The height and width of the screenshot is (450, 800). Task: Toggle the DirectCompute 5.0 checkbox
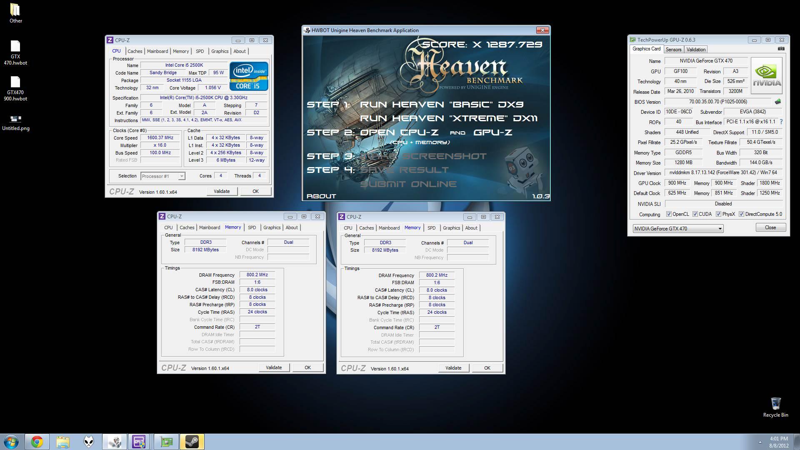tap(741, 214)
